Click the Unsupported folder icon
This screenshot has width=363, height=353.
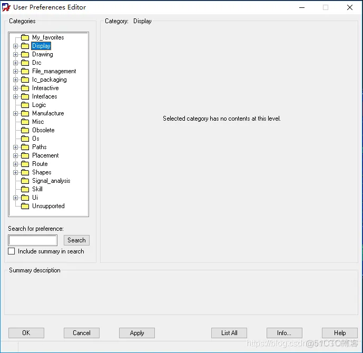(x=25, y=206)
